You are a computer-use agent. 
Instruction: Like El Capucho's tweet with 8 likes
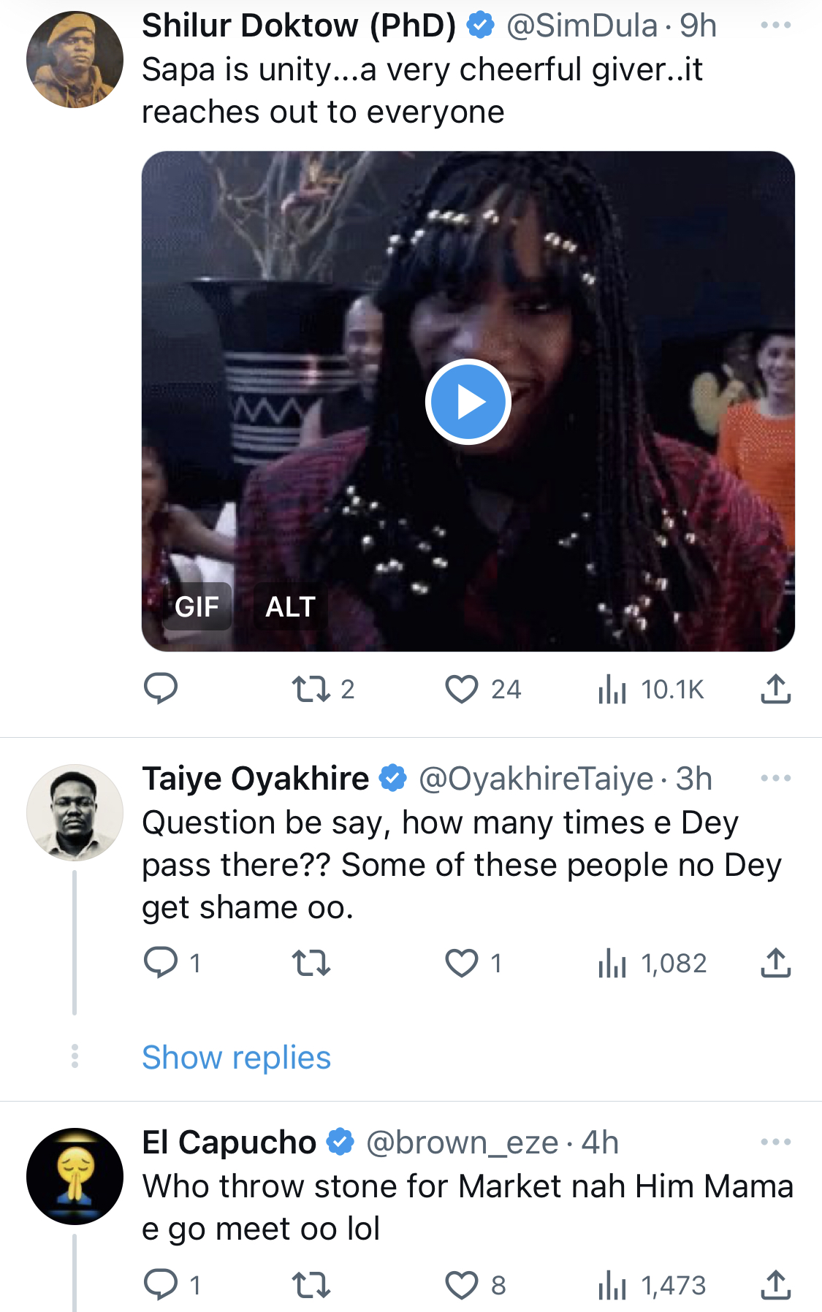pyautogui.click(x=476, y=1285)
